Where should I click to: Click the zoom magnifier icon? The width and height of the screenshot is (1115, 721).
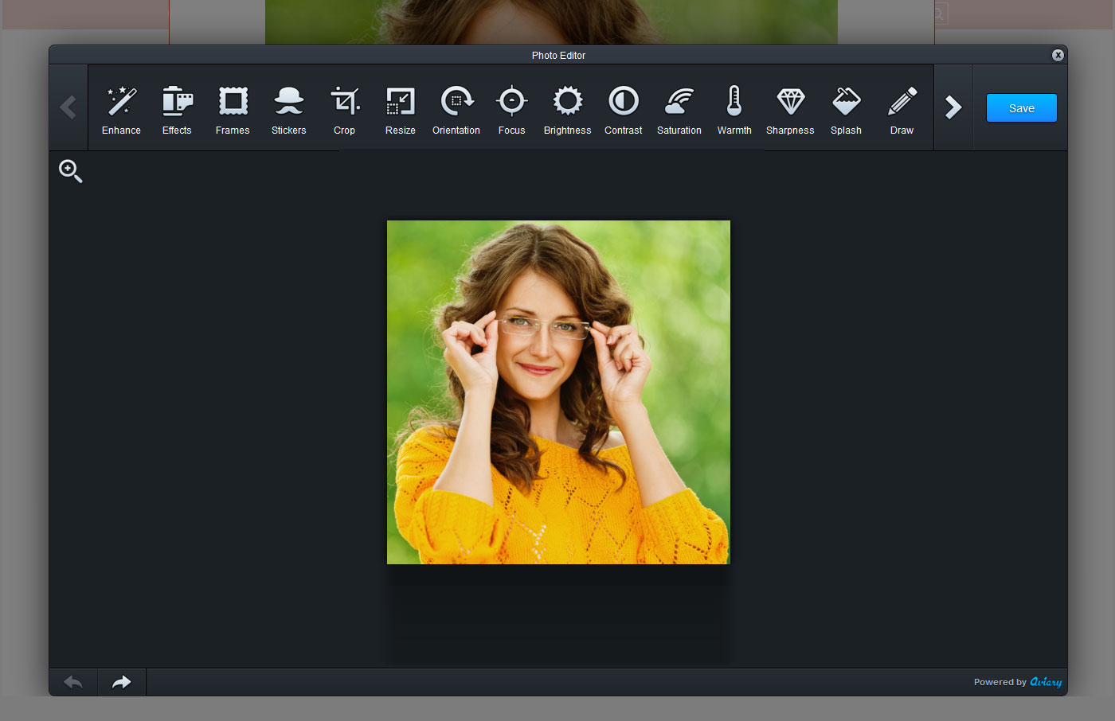point(70,171)
